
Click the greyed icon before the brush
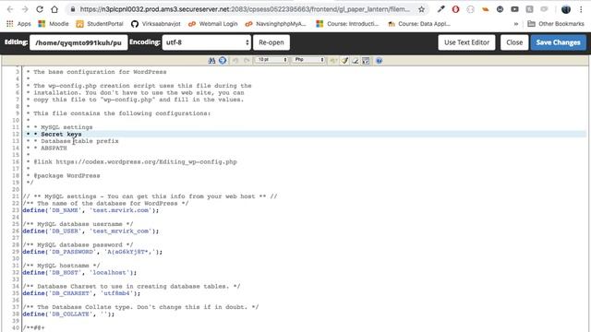click(333, 60)
